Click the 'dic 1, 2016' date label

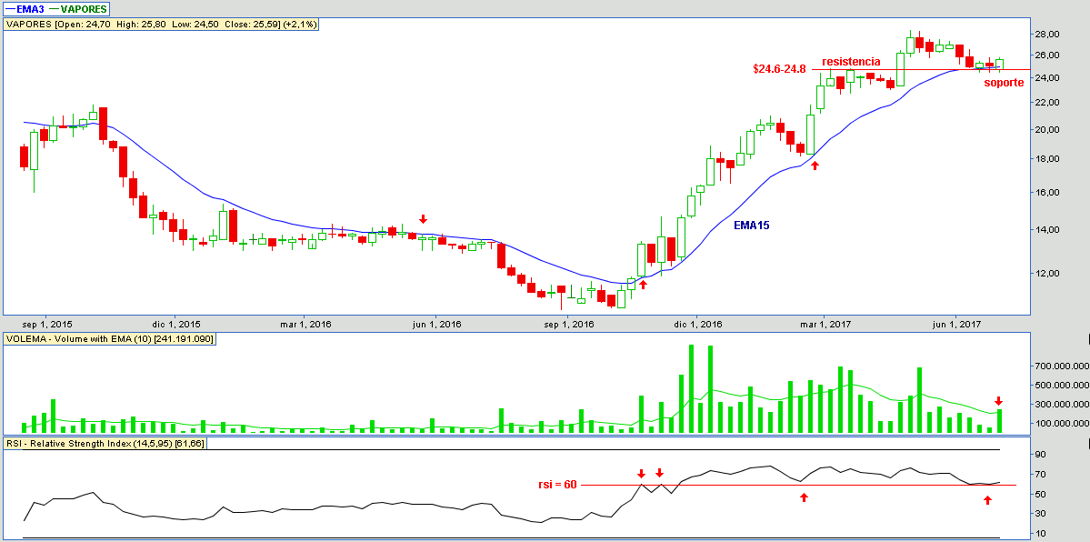(698, 325)
